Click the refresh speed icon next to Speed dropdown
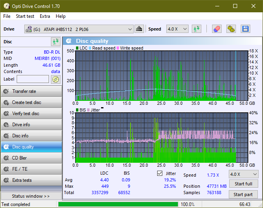The width and height of the screenshot is (263, 208). pos(197,29)
